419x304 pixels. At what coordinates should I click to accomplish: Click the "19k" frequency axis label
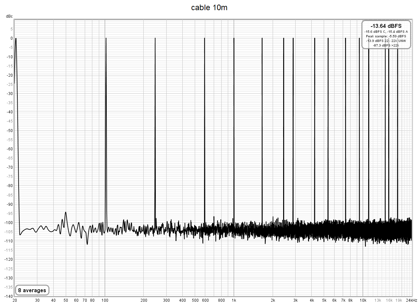click(x=399, y=300)
